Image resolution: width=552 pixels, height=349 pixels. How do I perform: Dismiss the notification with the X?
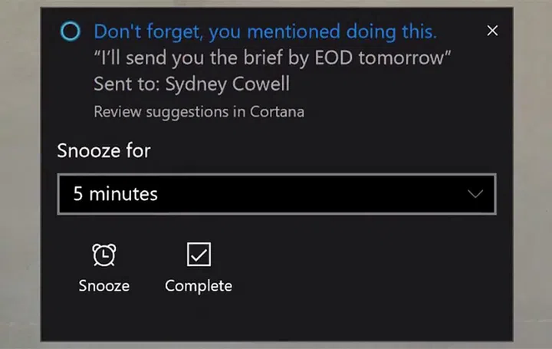(x=492, y=31)
